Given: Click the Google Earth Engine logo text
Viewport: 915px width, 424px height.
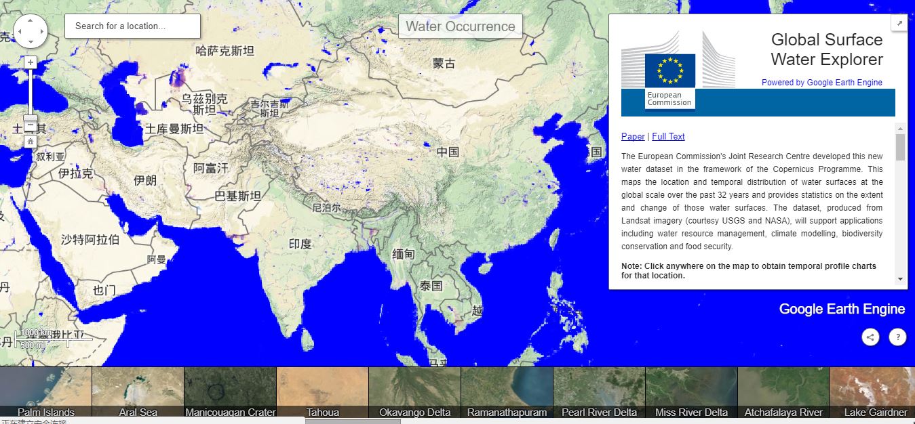Looking at the screenshot, I should click(842, 309).
